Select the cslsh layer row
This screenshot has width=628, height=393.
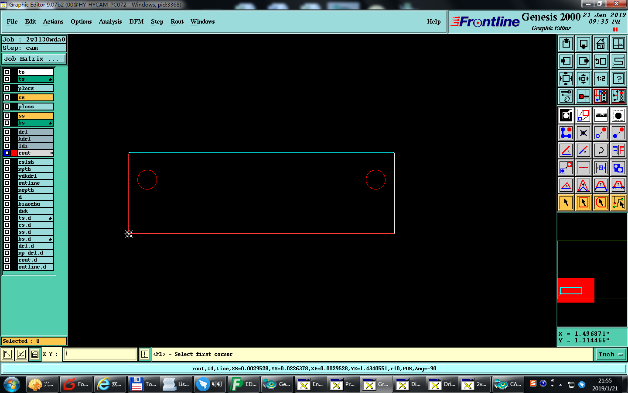coord(36,162)
